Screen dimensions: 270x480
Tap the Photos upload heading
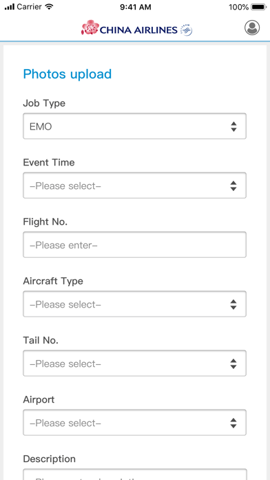[67, 74]
